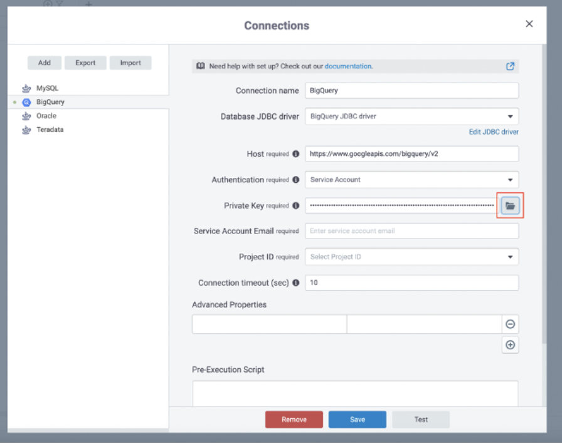
Task: Click the left panel horizontal scrollbar
Action: click(88, 430)
